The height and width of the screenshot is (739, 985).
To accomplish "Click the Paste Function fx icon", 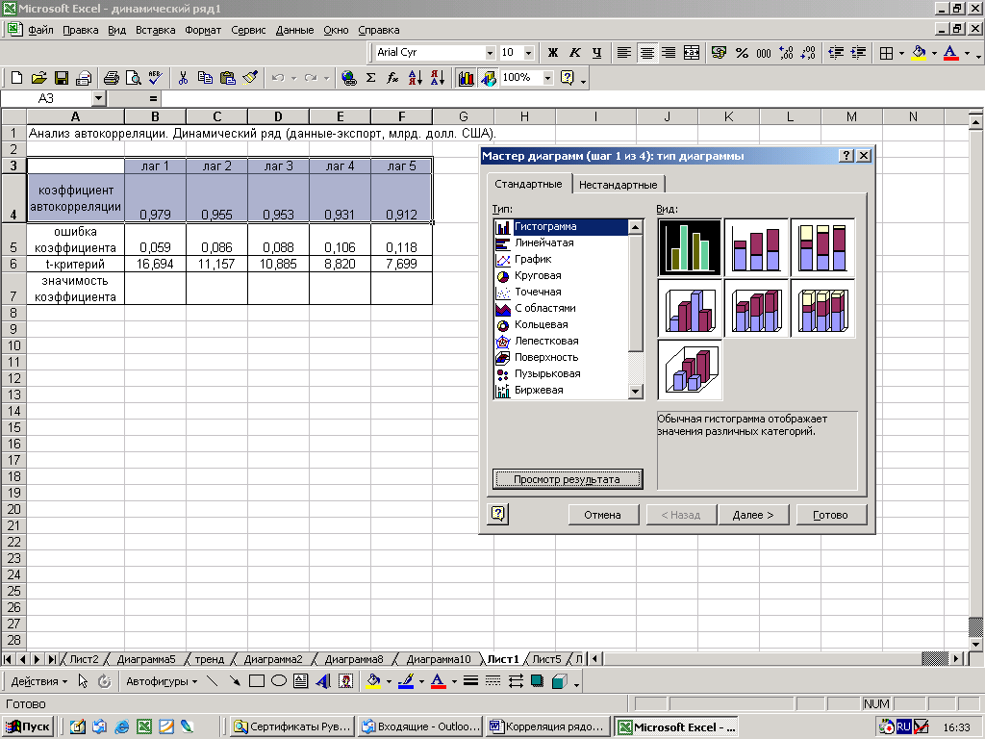I will (x=392, y=78).
